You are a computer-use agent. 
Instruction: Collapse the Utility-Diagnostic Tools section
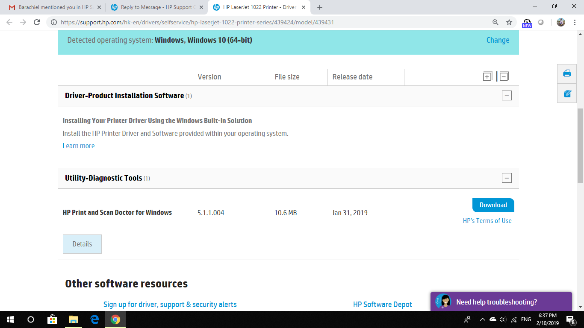tap(507, 178)
